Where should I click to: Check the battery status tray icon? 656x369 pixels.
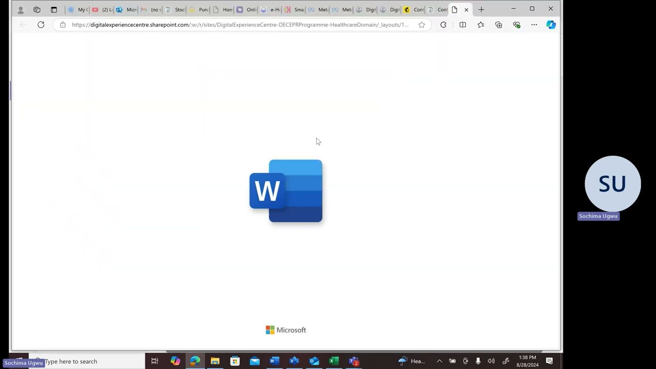453,361
